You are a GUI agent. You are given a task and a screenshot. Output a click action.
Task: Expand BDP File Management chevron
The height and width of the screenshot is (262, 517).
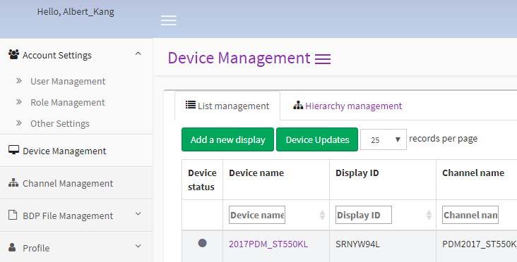tap(138, 214)
